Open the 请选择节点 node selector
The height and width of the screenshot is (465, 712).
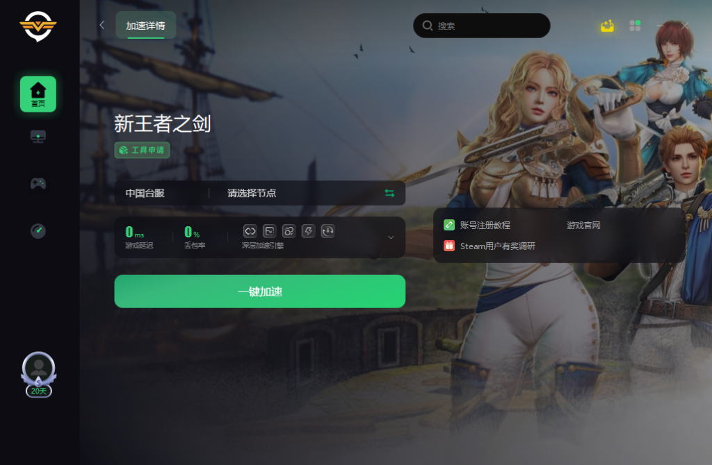click(x=252, y=193)
